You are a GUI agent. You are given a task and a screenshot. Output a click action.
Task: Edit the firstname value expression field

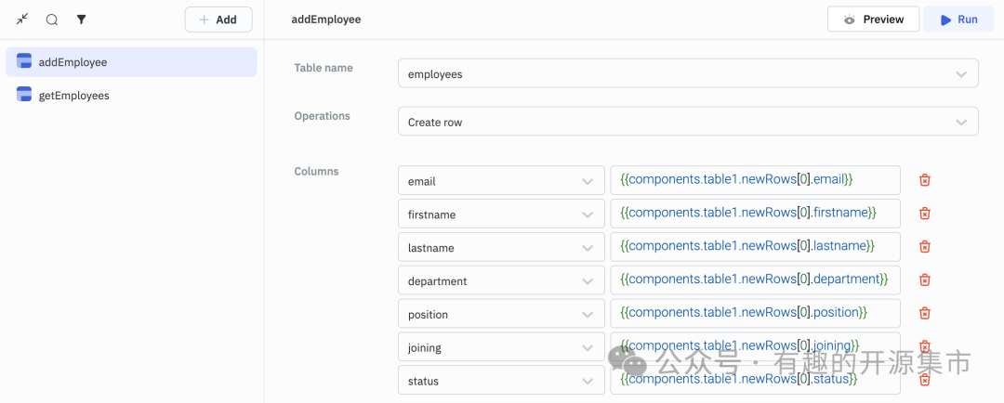click(755, 214)
